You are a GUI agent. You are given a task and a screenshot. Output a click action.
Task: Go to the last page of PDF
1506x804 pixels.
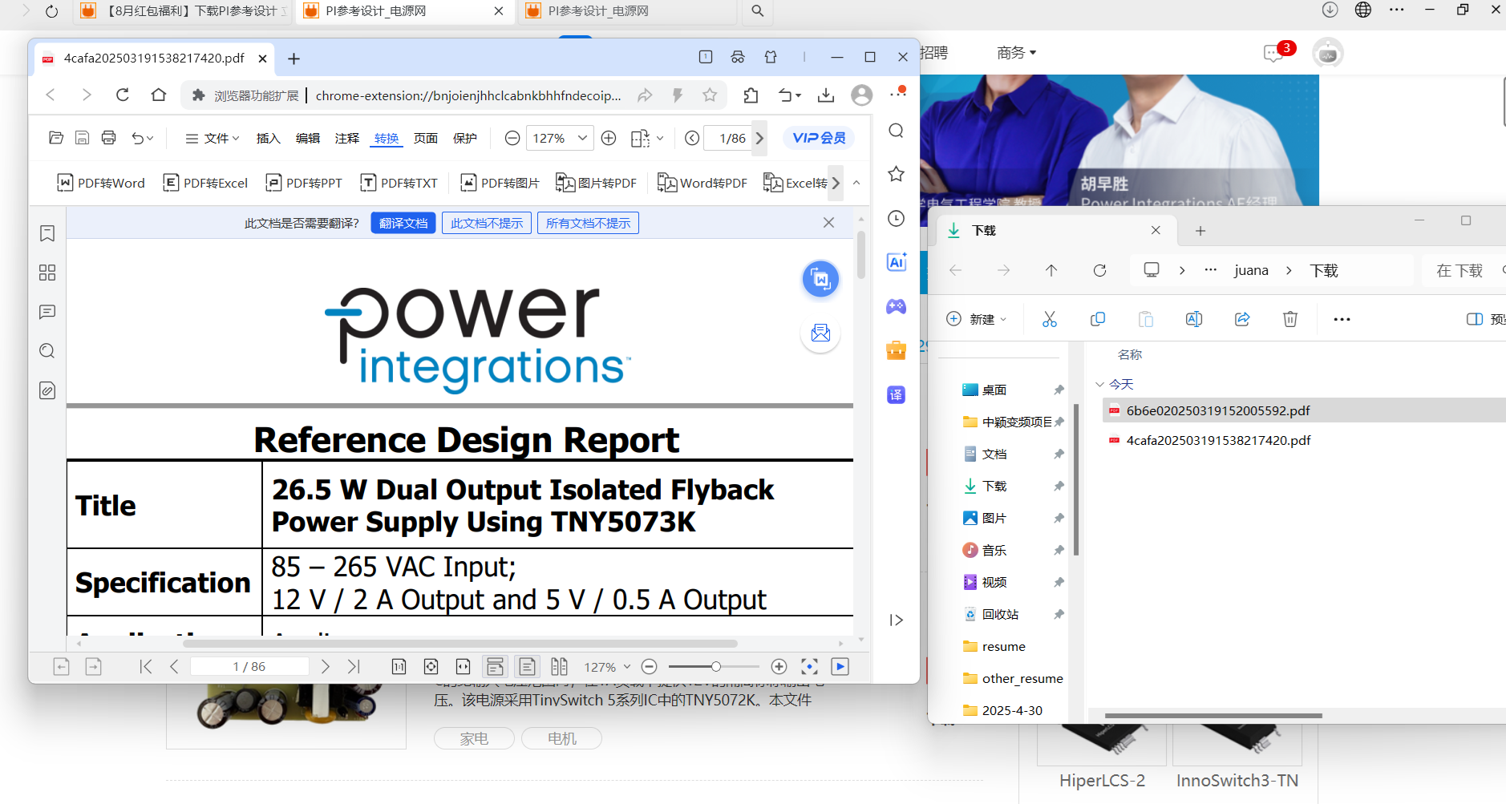[354, 666]
